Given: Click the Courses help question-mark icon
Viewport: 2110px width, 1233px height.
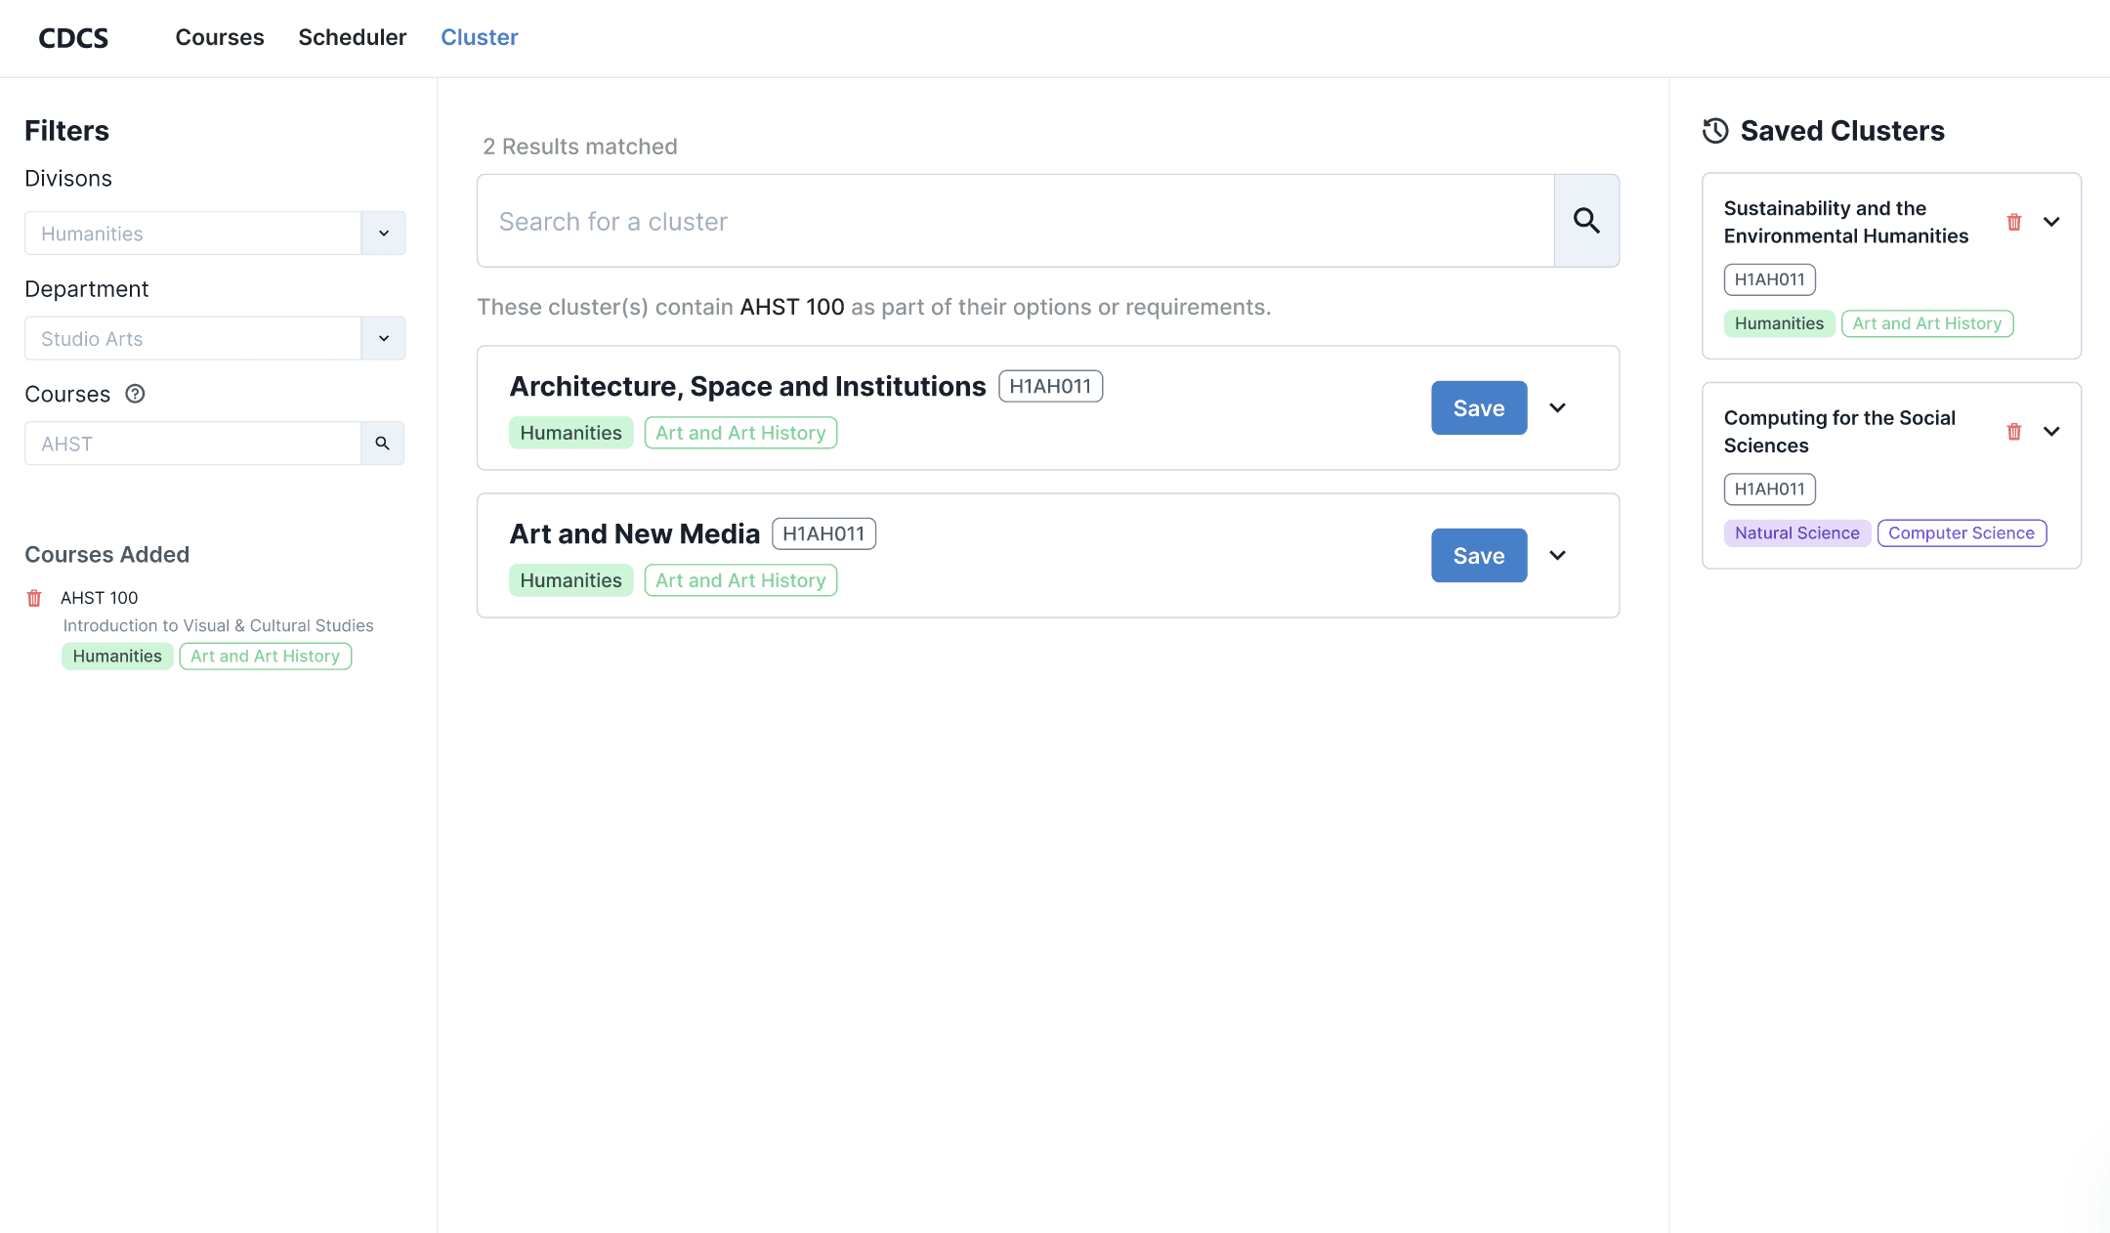Looking at the screenshot, I should [x=135, y=394].
